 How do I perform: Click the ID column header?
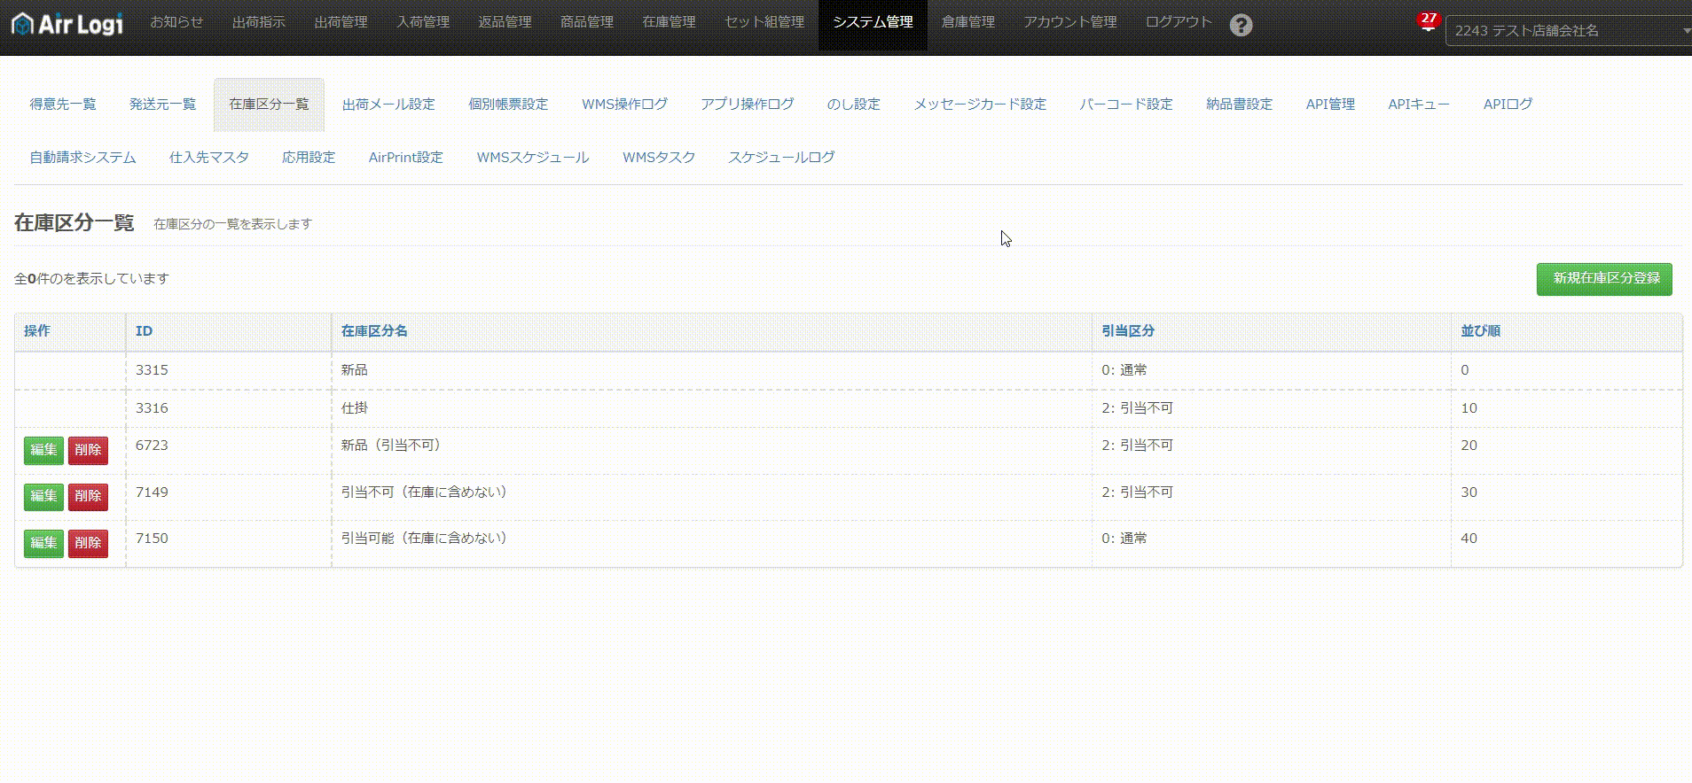pyautogui.click(x=144, y=331)
